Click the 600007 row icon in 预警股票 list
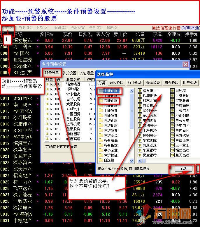This screenshot has height=227, width=200. pyautogui.click(x=47, y=114)
